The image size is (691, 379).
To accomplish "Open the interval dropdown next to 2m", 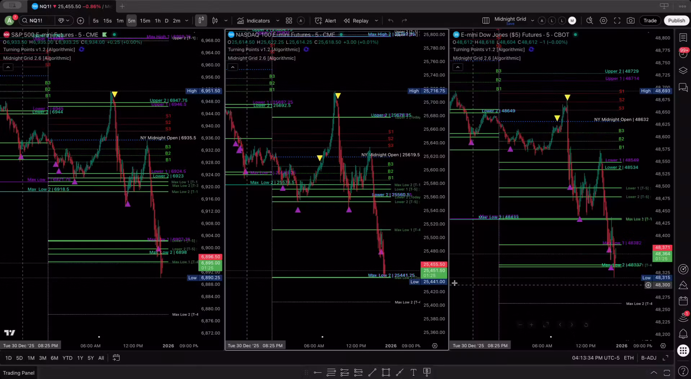I will [187, 21].
